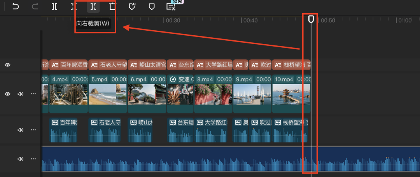The image size is (420, 177).
Task: Click the playhead handle on the ruler
Action: (311, 19)
